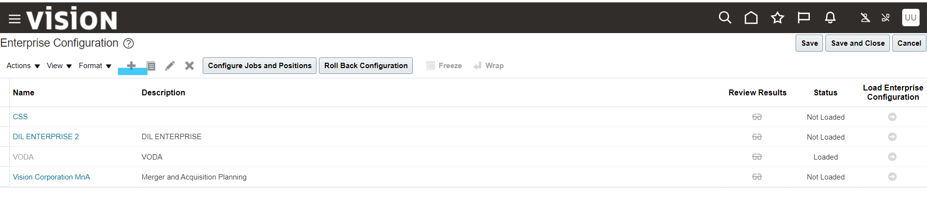
Task: Open the hamburger navigation menu
Action: tap(14, 19)
